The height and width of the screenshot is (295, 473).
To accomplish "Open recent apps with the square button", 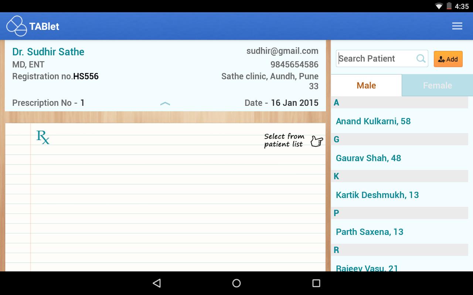I will click(x=316, y=283).
